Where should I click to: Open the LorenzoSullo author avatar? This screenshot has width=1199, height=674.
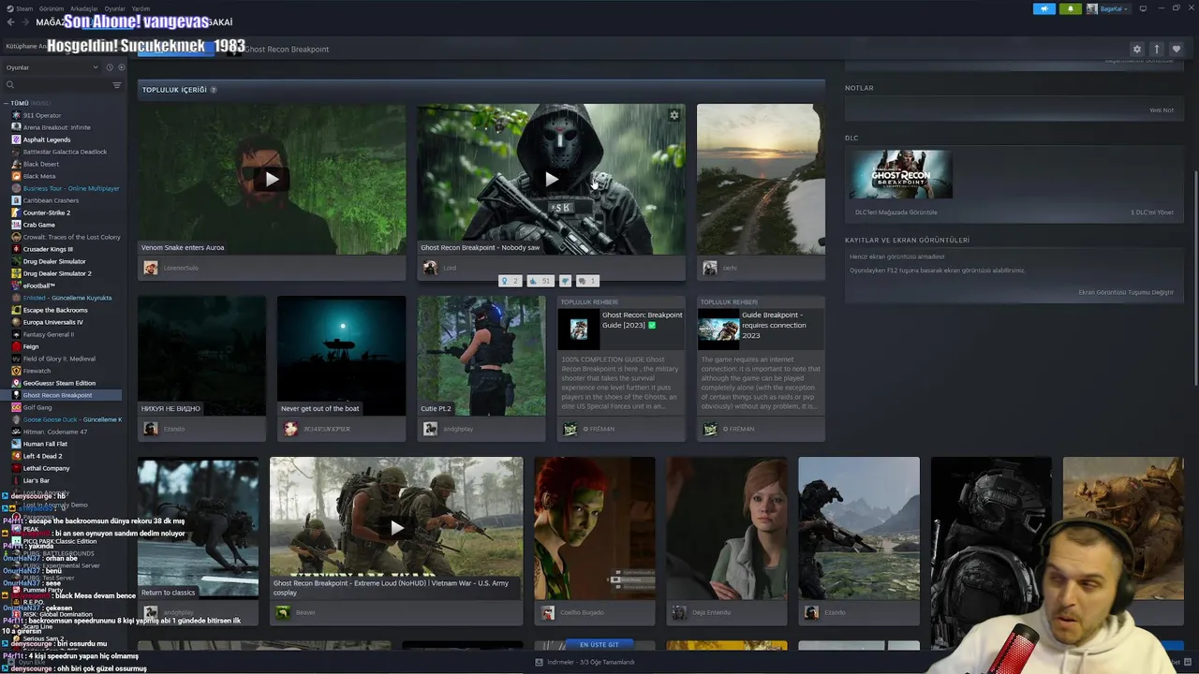point(151,268)
